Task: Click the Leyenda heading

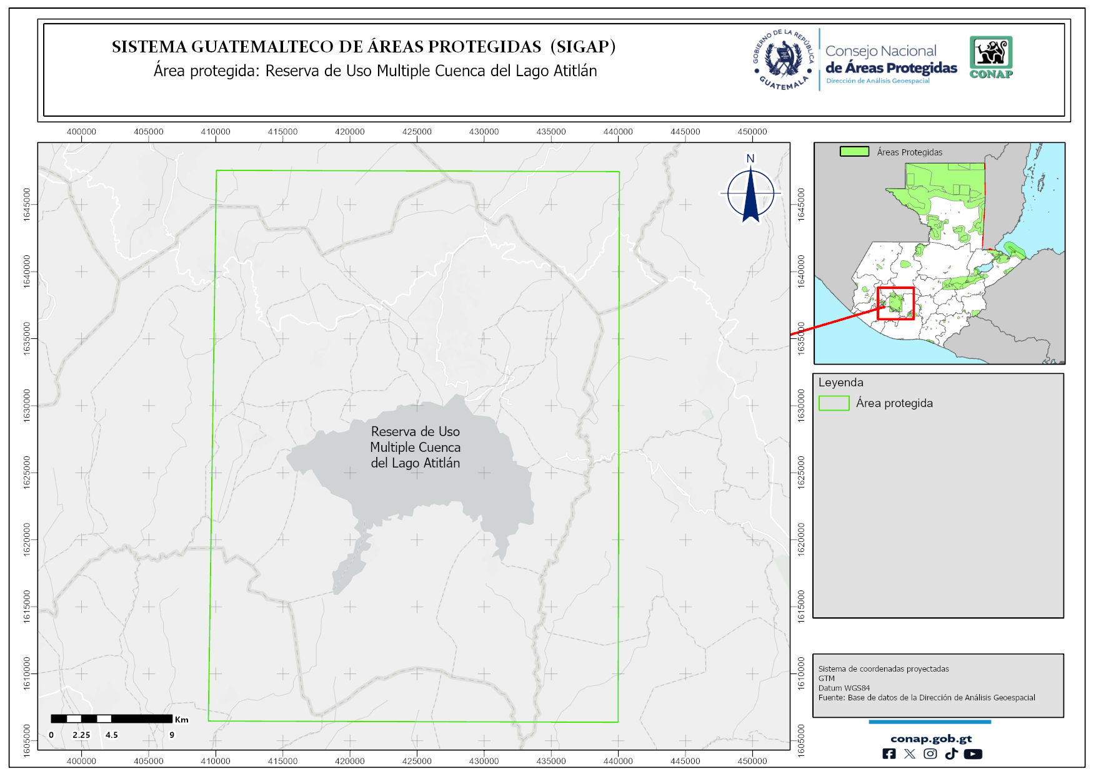Action: click(x=840, y=383)
